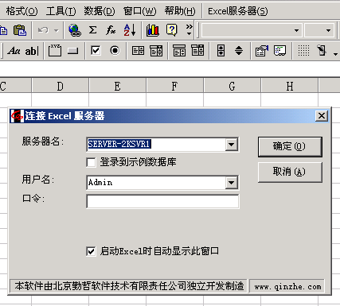This screenshot has height=306, width=340.
Task: Close the 连接 Excel 服务器 dialog
Action: pyautogui.click(x=322, y=116)
